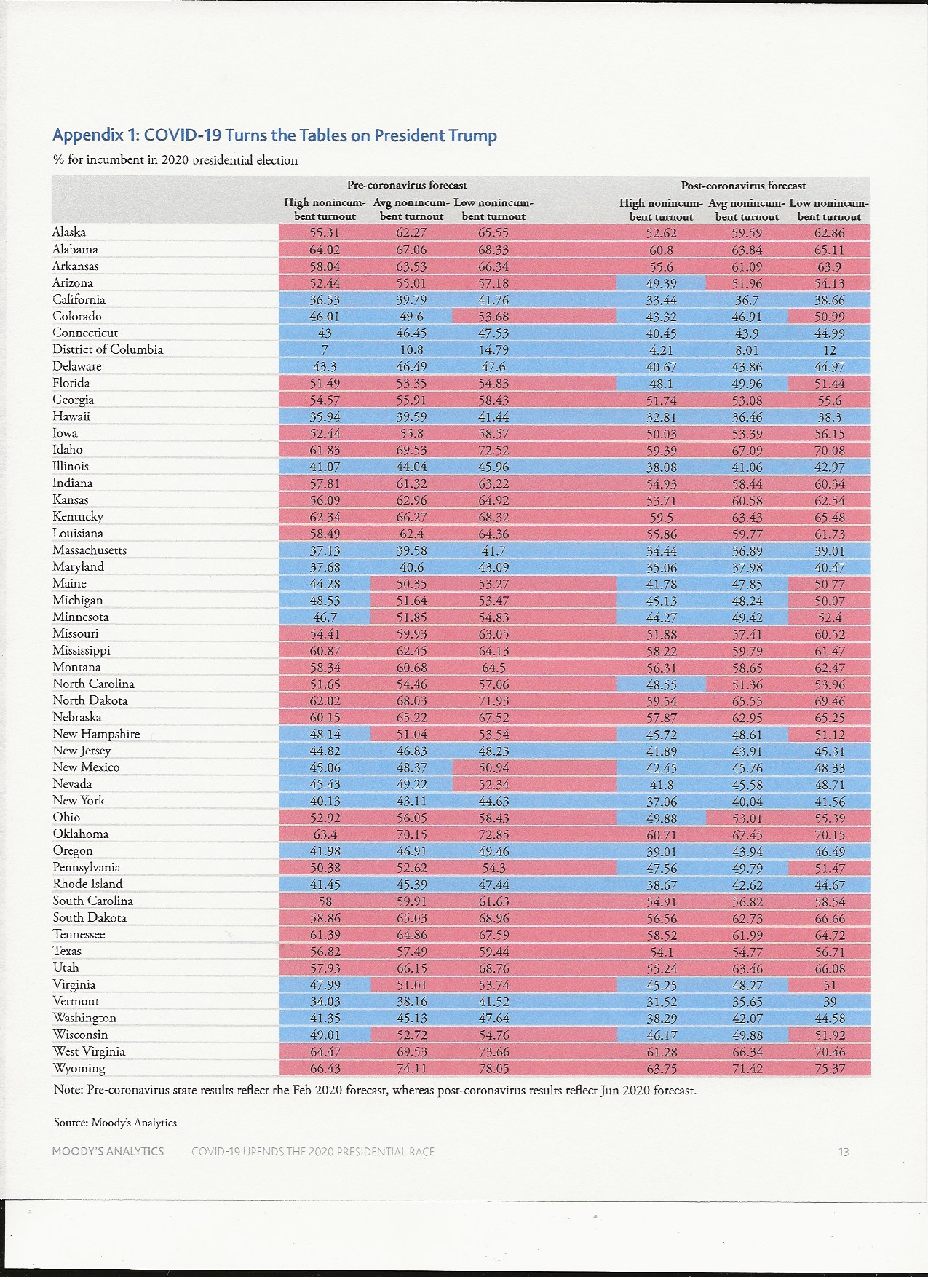Select the Alaska row label

69,232
